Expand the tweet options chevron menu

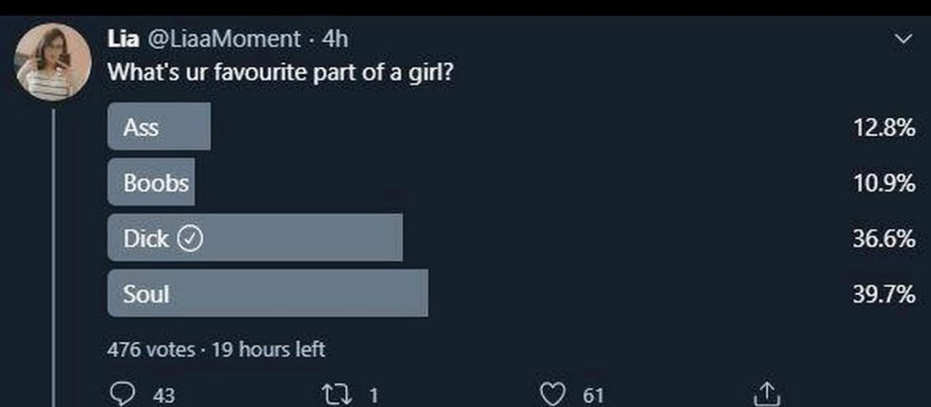click(x=904, y=39)
